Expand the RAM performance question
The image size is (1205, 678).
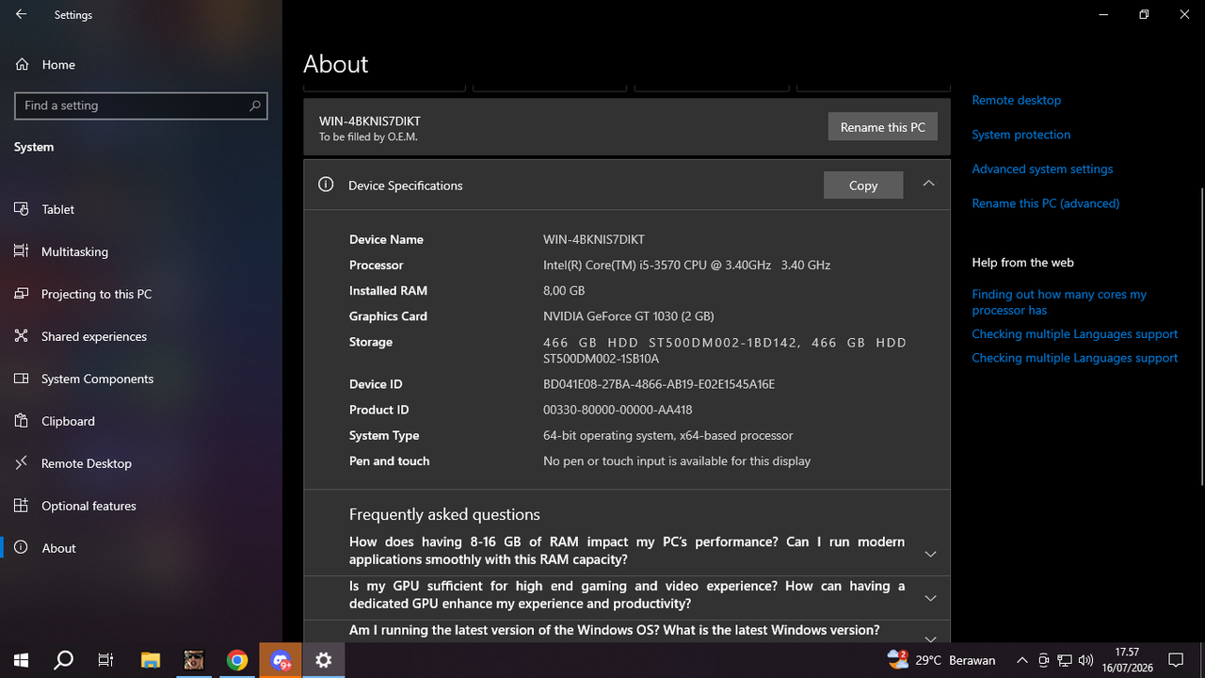[x=930, y=554]
